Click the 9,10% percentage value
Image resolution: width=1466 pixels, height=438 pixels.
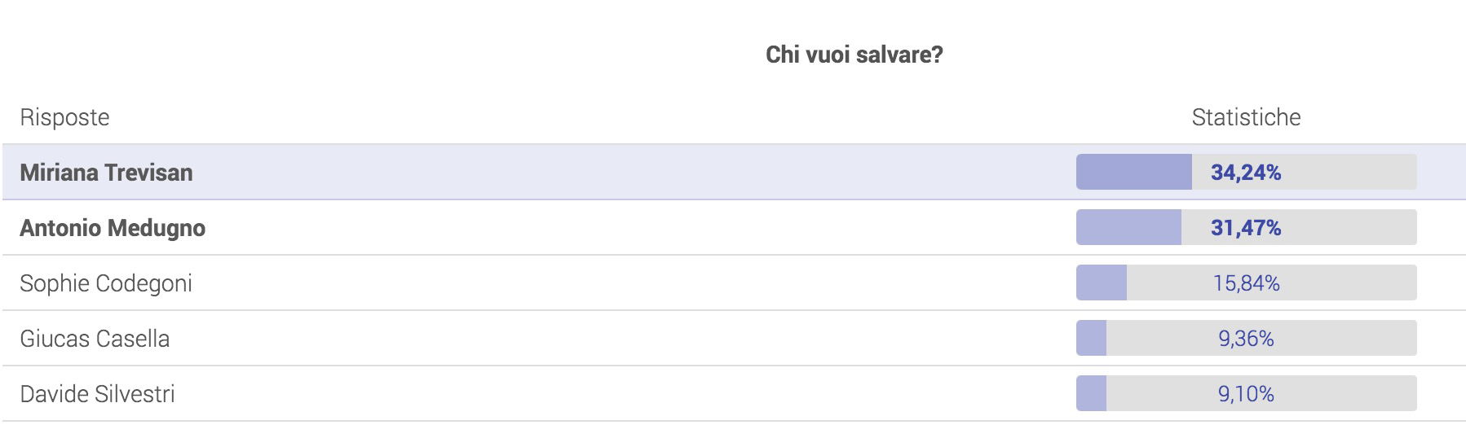(1246, 394)
